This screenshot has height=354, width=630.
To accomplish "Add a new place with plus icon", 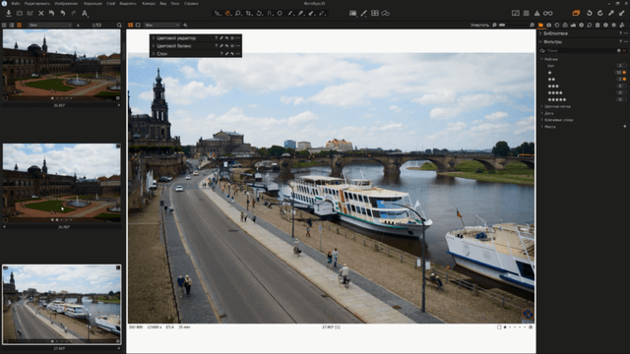I will [625, 127].
